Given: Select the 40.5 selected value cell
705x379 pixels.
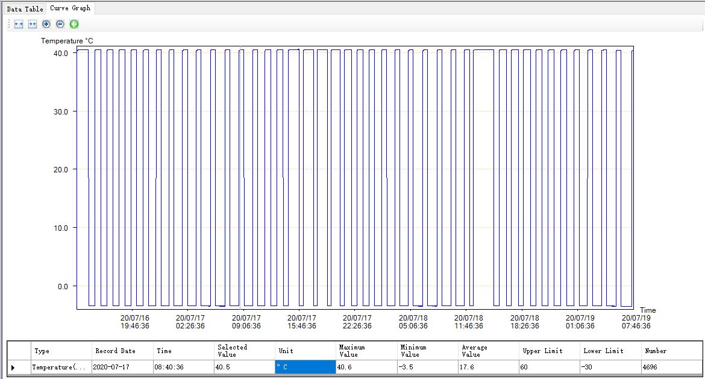Looking at the screenshot, I should (244, 368).
